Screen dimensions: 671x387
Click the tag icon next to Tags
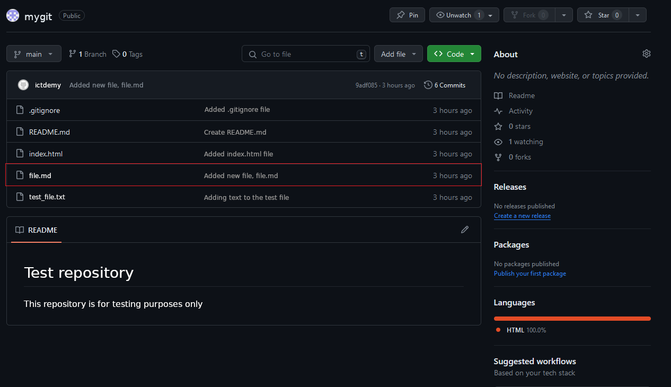(x=116, y=54)
